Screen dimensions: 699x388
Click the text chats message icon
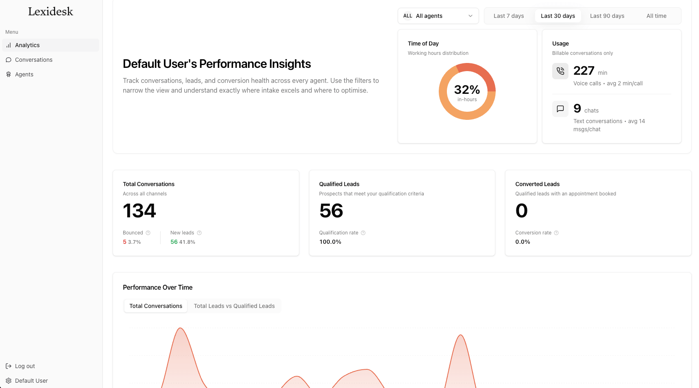560,109
